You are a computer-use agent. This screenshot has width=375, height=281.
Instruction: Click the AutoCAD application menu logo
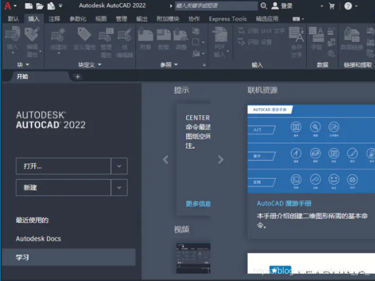[x=7, y=6]
